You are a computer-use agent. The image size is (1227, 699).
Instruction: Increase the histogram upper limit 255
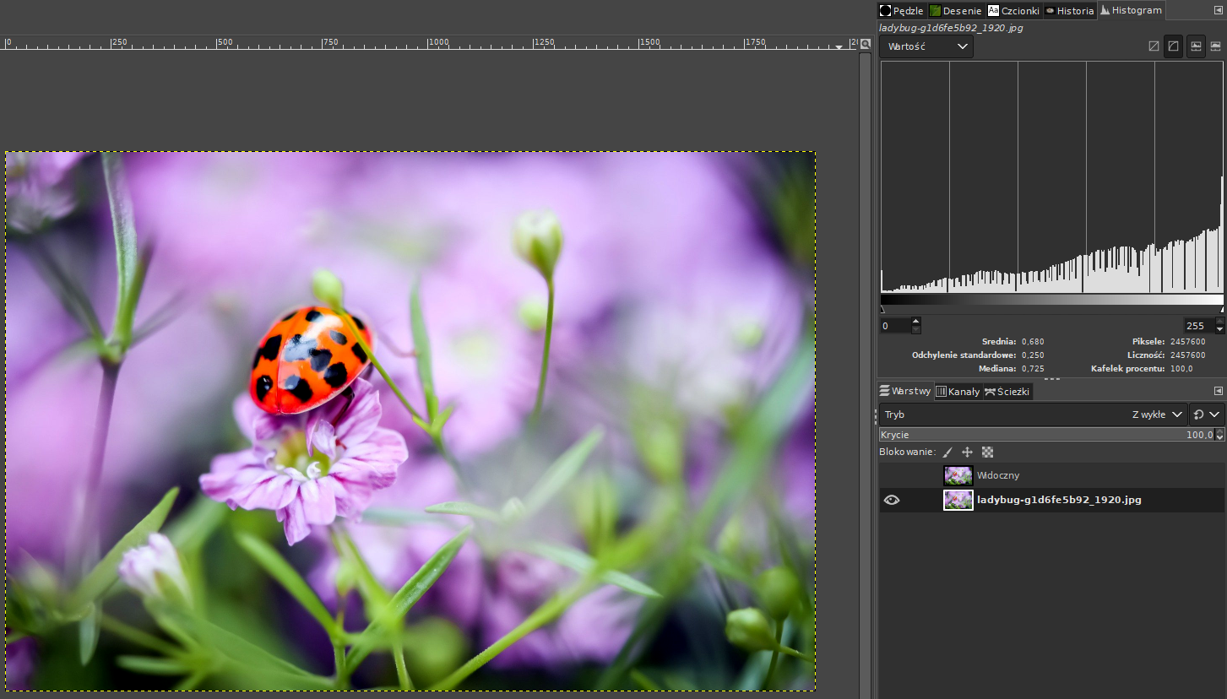[1219, 321]
